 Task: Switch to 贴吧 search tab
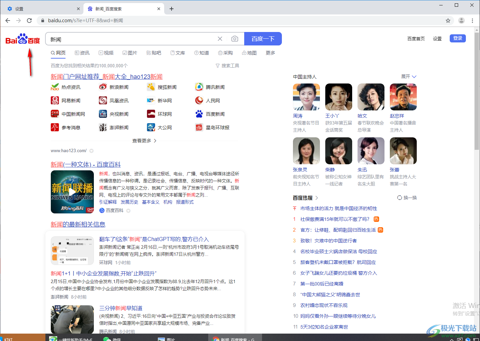(x=154, y=53)
